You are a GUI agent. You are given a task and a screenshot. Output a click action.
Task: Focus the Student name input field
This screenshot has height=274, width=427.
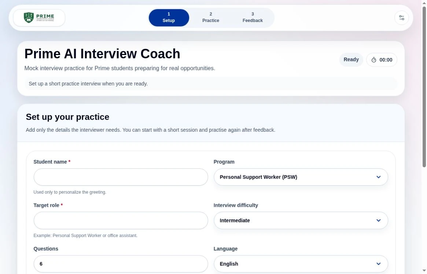(x=121, y=177)
